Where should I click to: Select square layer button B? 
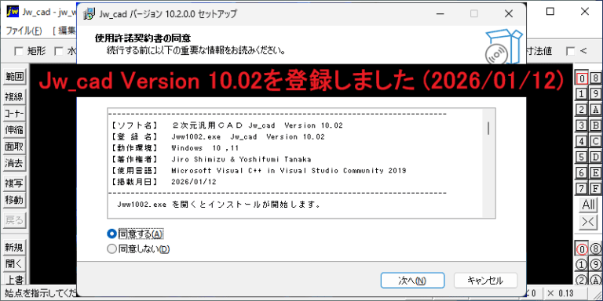(x=596, y=125)
